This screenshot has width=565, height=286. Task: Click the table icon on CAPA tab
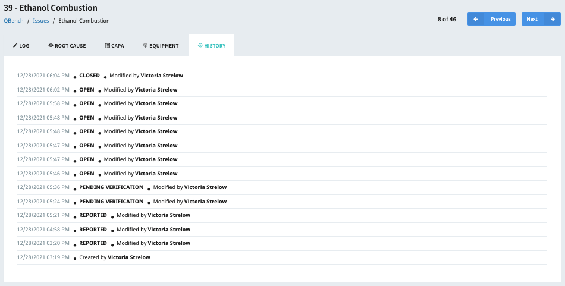(x=108, y=45)
